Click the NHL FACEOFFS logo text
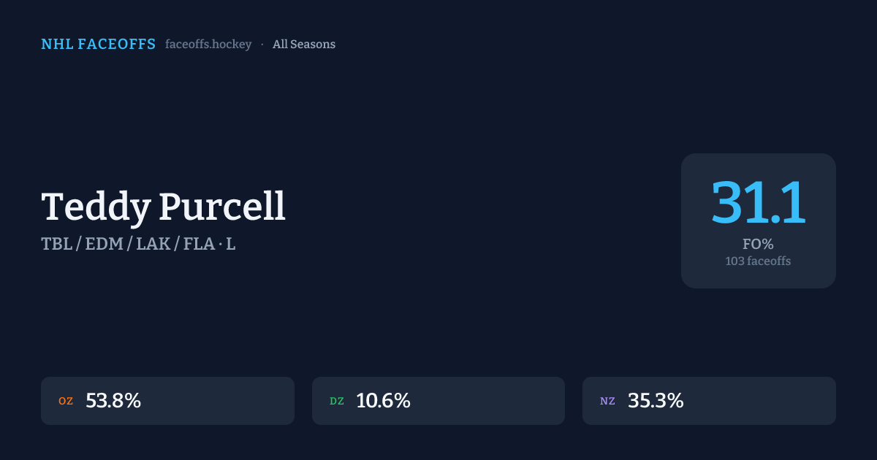This screenshot has height=460, width=877. click(98, 45)
